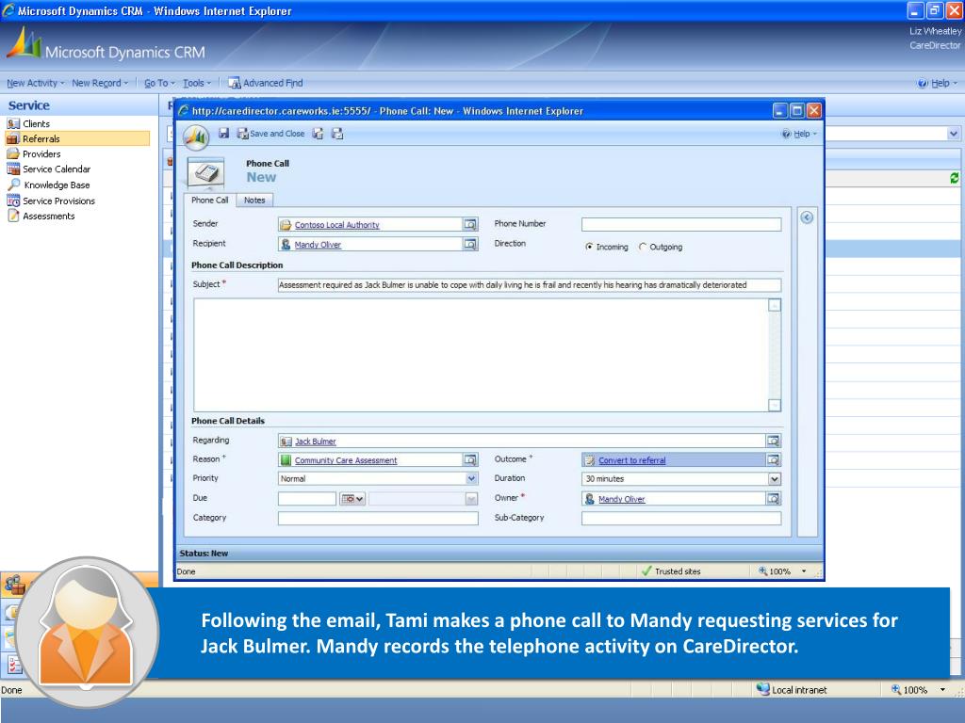This screenshot has height=723, width=965.
Task: Click Advanced Find button
Action: point(265,83)
